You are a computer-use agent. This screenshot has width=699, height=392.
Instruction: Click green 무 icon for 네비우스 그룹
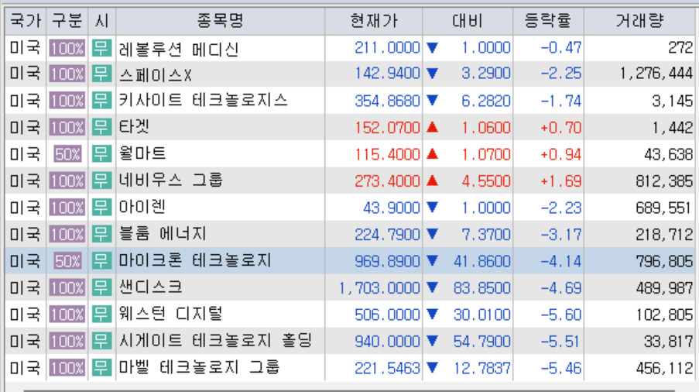pyautogui.click(x=101, y=181)
